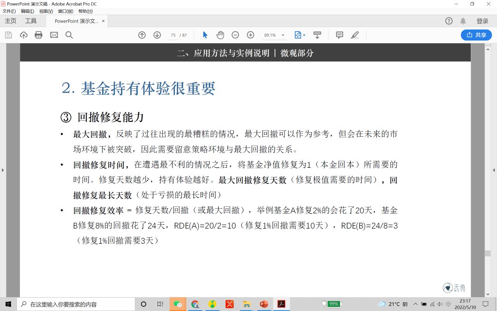Zoom in with the plus icon

tap(250, 35)
